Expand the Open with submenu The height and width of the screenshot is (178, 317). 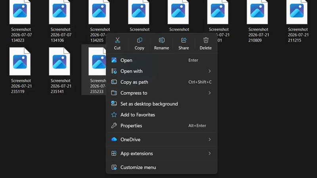coord(162,71)
